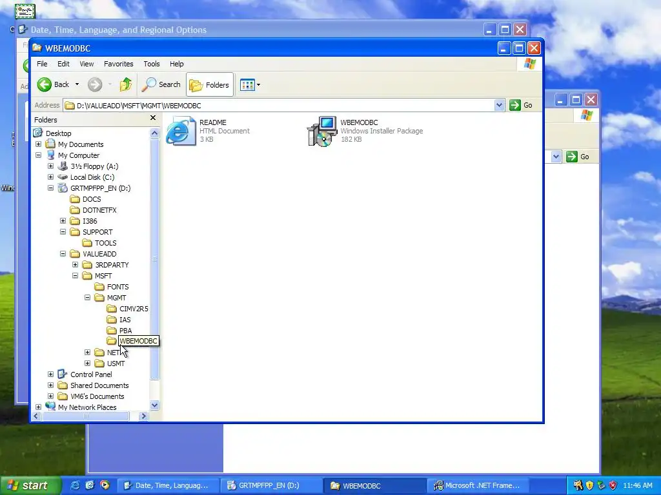
Task: Click the Control Panel icon in tree
Action: (63, 374)
